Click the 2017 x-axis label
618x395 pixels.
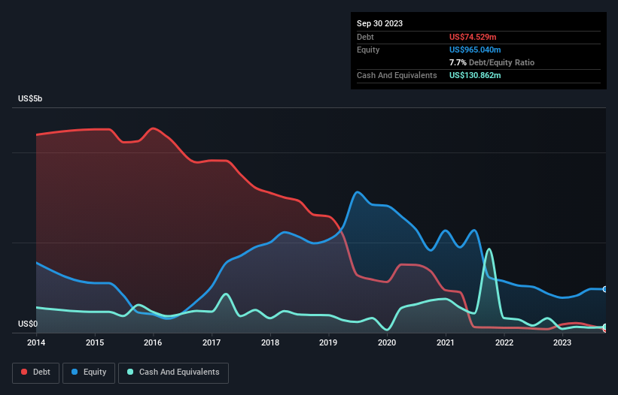(x=212, y=342)
